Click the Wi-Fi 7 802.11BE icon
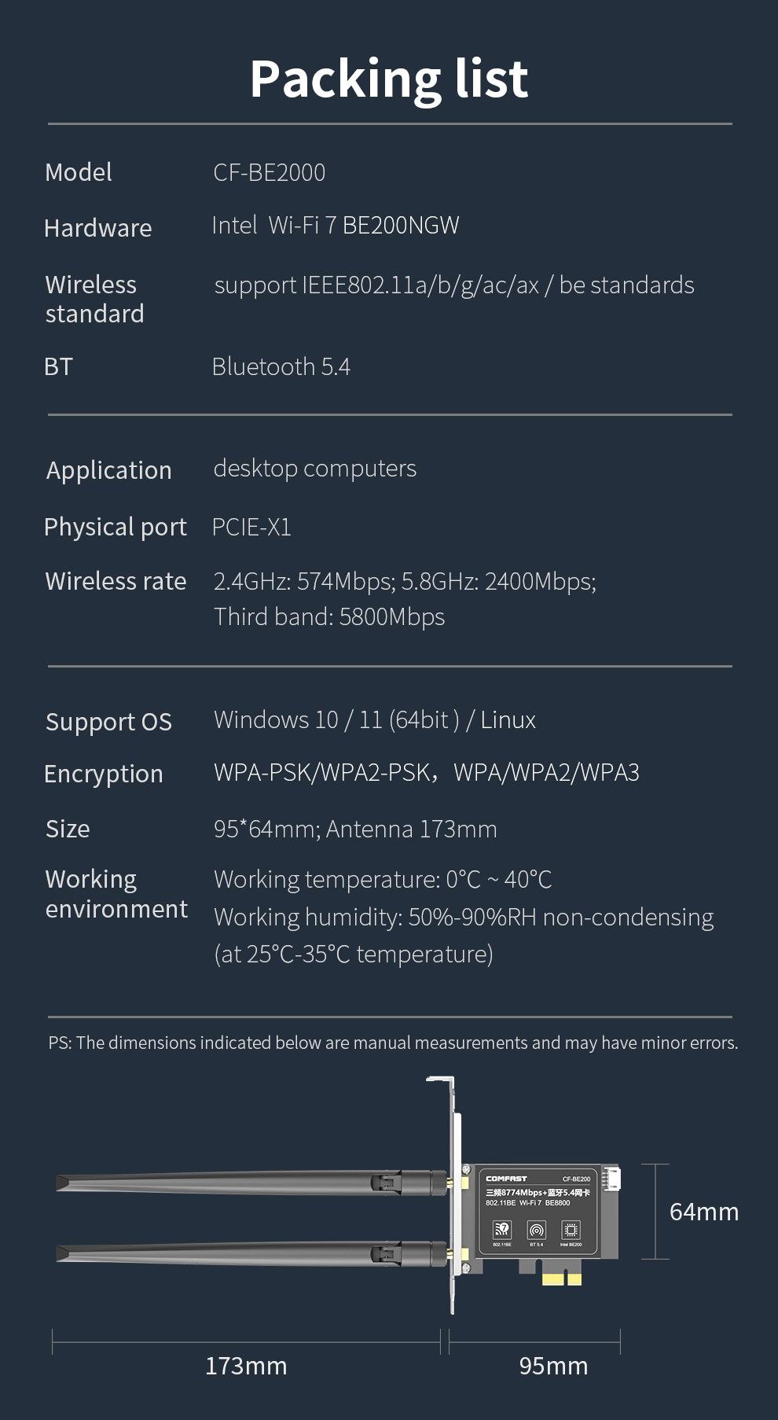 coord(501,1230)
